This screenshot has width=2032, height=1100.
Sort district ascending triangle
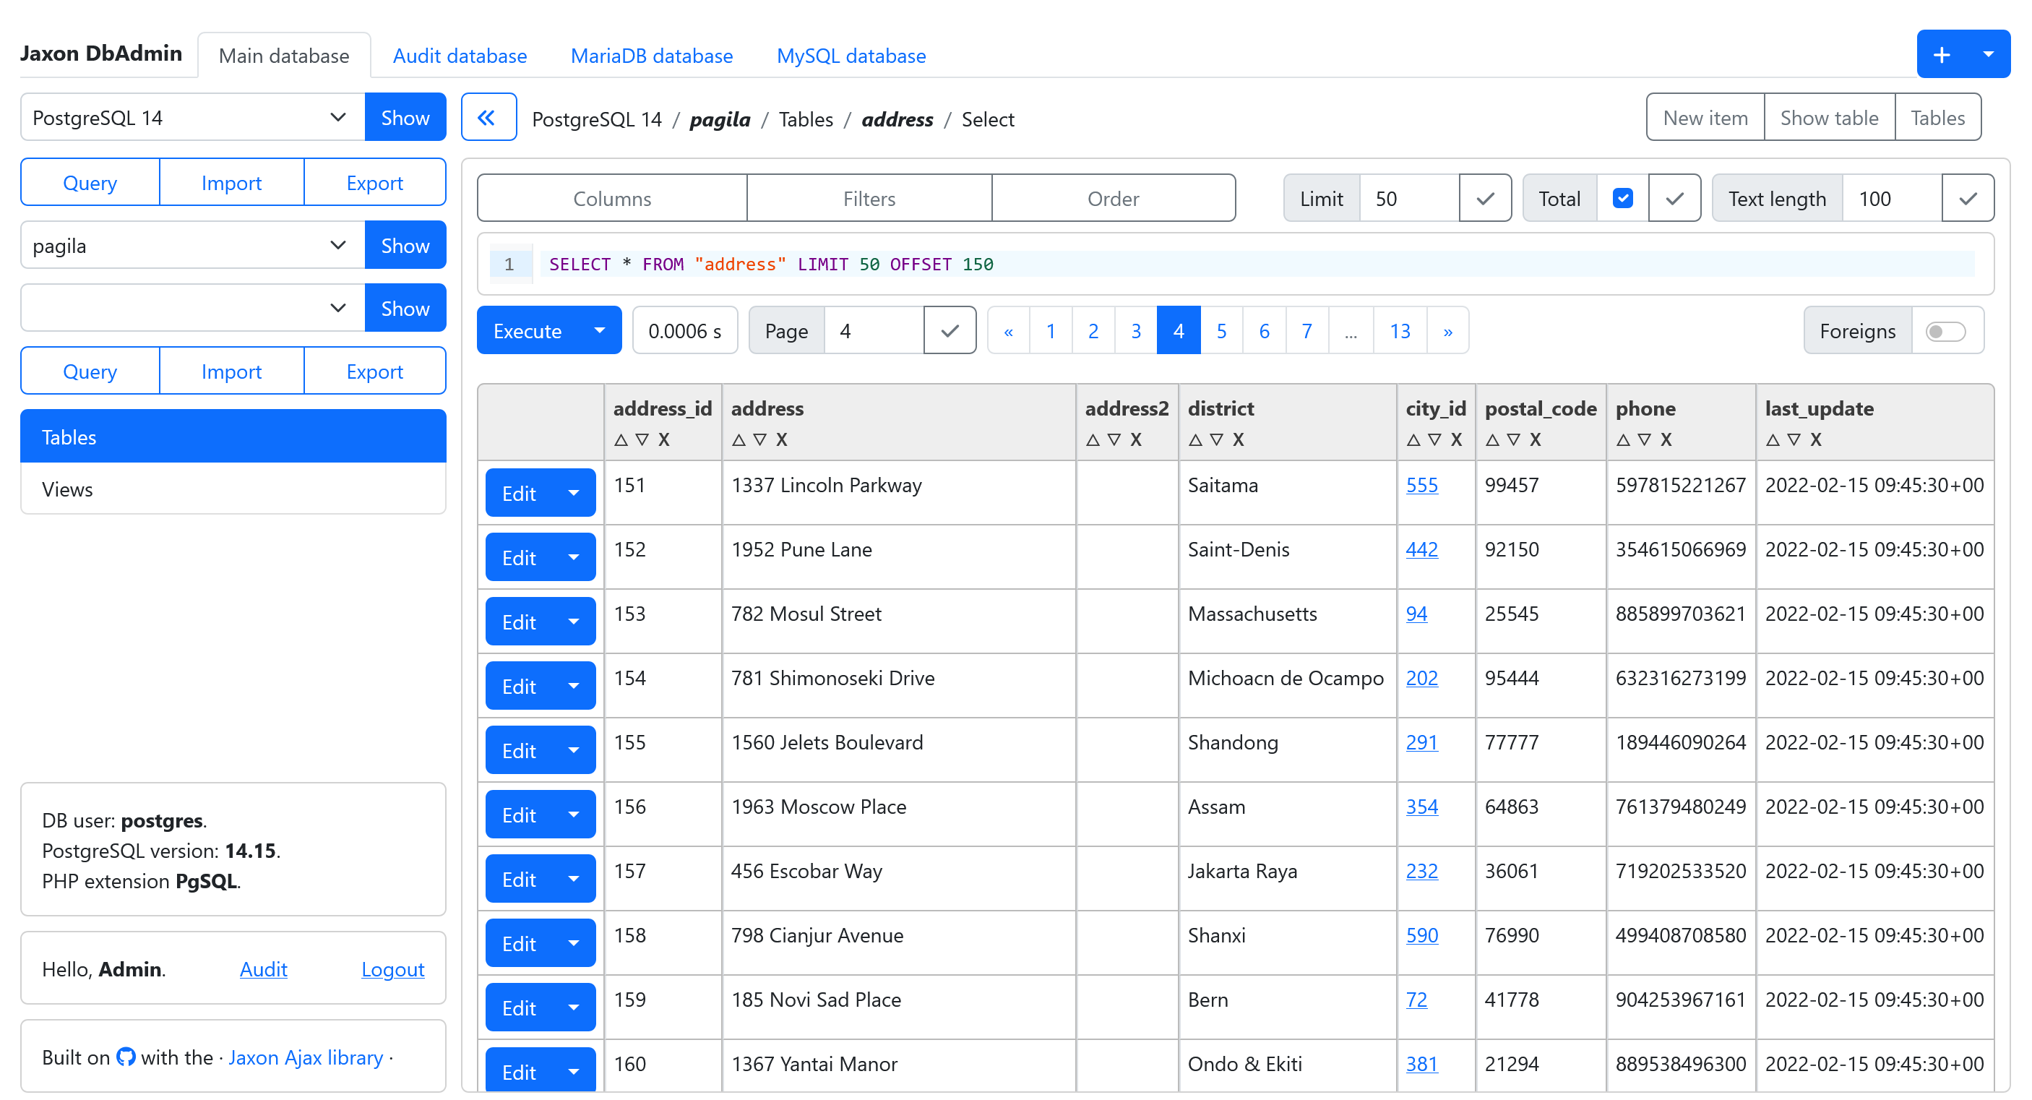click(x=1195, y=439)
